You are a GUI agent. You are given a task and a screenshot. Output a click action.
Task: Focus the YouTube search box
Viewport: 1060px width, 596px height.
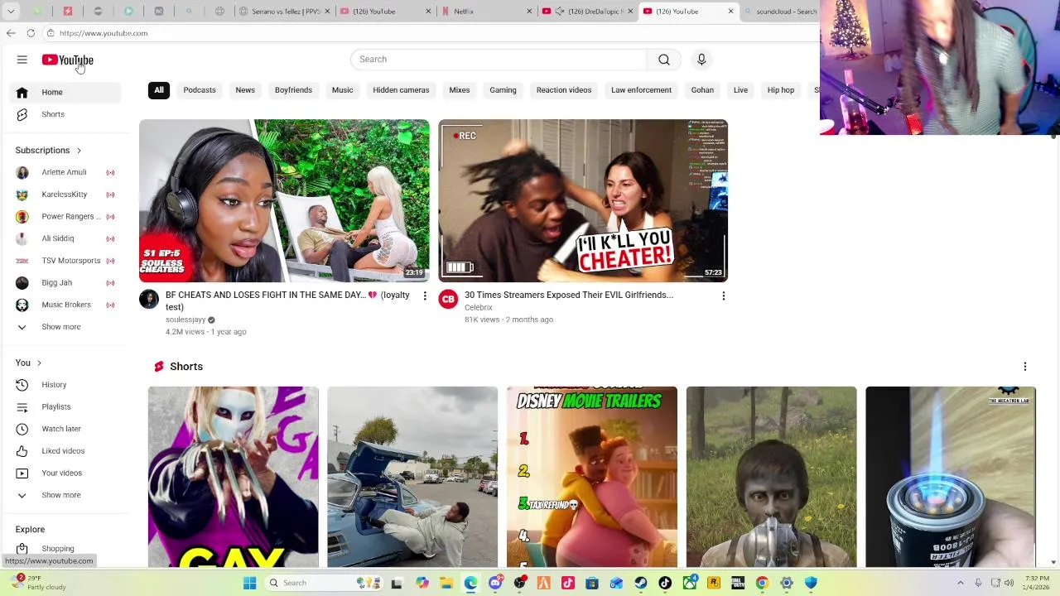pos(499,60)
